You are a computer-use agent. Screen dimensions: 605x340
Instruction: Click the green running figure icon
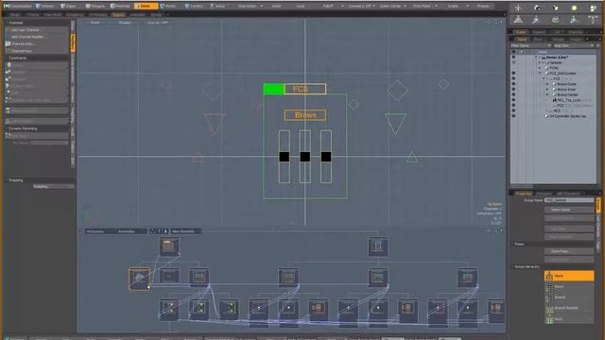(x=574, y=19)
